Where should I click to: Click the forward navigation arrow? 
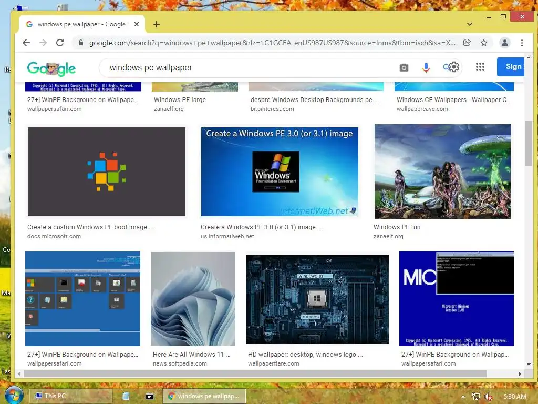click(43, 43)
